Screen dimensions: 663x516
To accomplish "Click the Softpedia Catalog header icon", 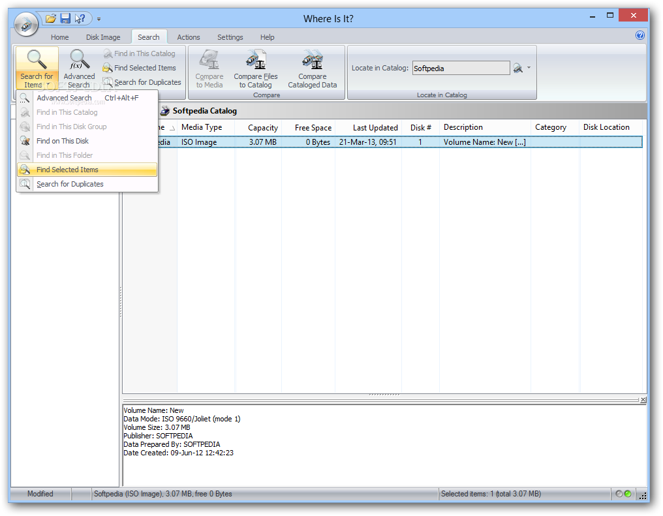I will (165, 111).
